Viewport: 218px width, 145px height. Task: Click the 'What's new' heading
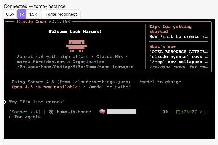(163, 47)
